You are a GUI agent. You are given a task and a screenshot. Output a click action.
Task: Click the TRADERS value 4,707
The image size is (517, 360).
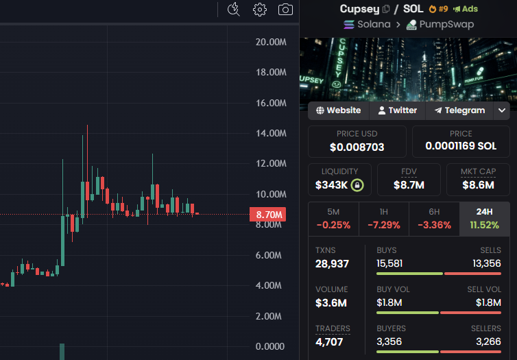(329, 342)
